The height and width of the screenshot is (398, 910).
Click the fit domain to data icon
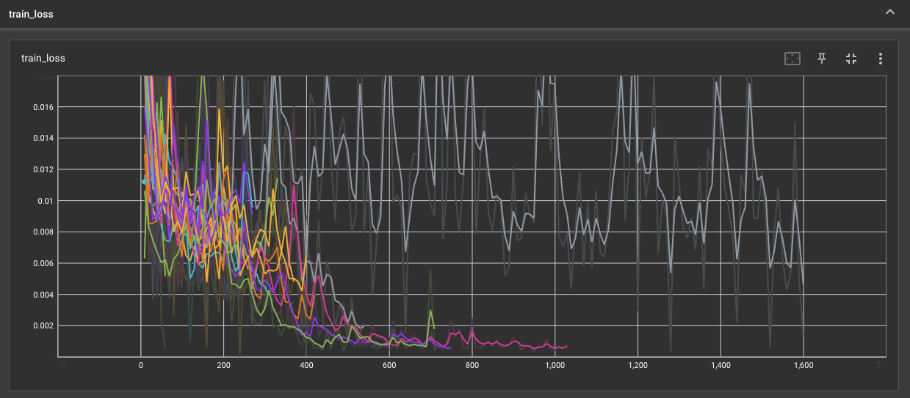(792, 59)
